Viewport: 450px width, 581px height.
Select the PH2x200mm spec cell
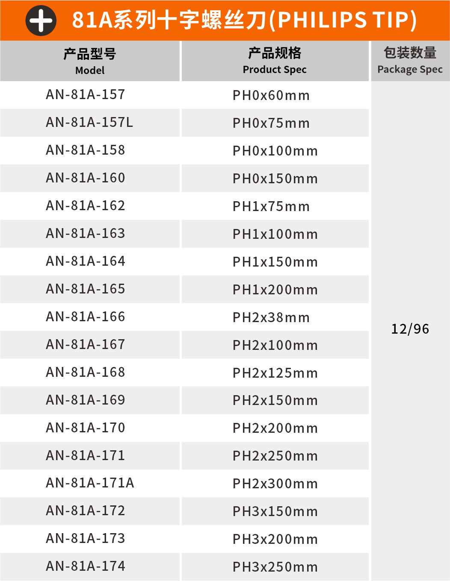coord(275,428)
